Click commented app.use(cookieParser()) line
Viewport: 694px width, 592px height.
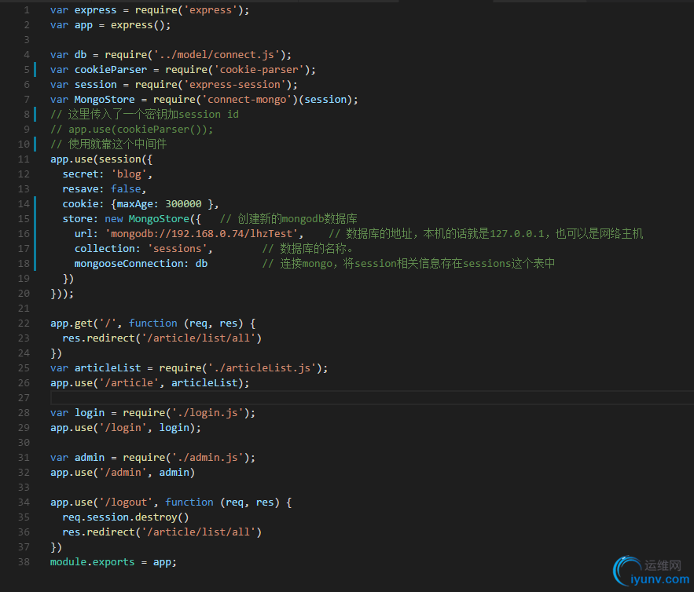(x=131, y=130)
